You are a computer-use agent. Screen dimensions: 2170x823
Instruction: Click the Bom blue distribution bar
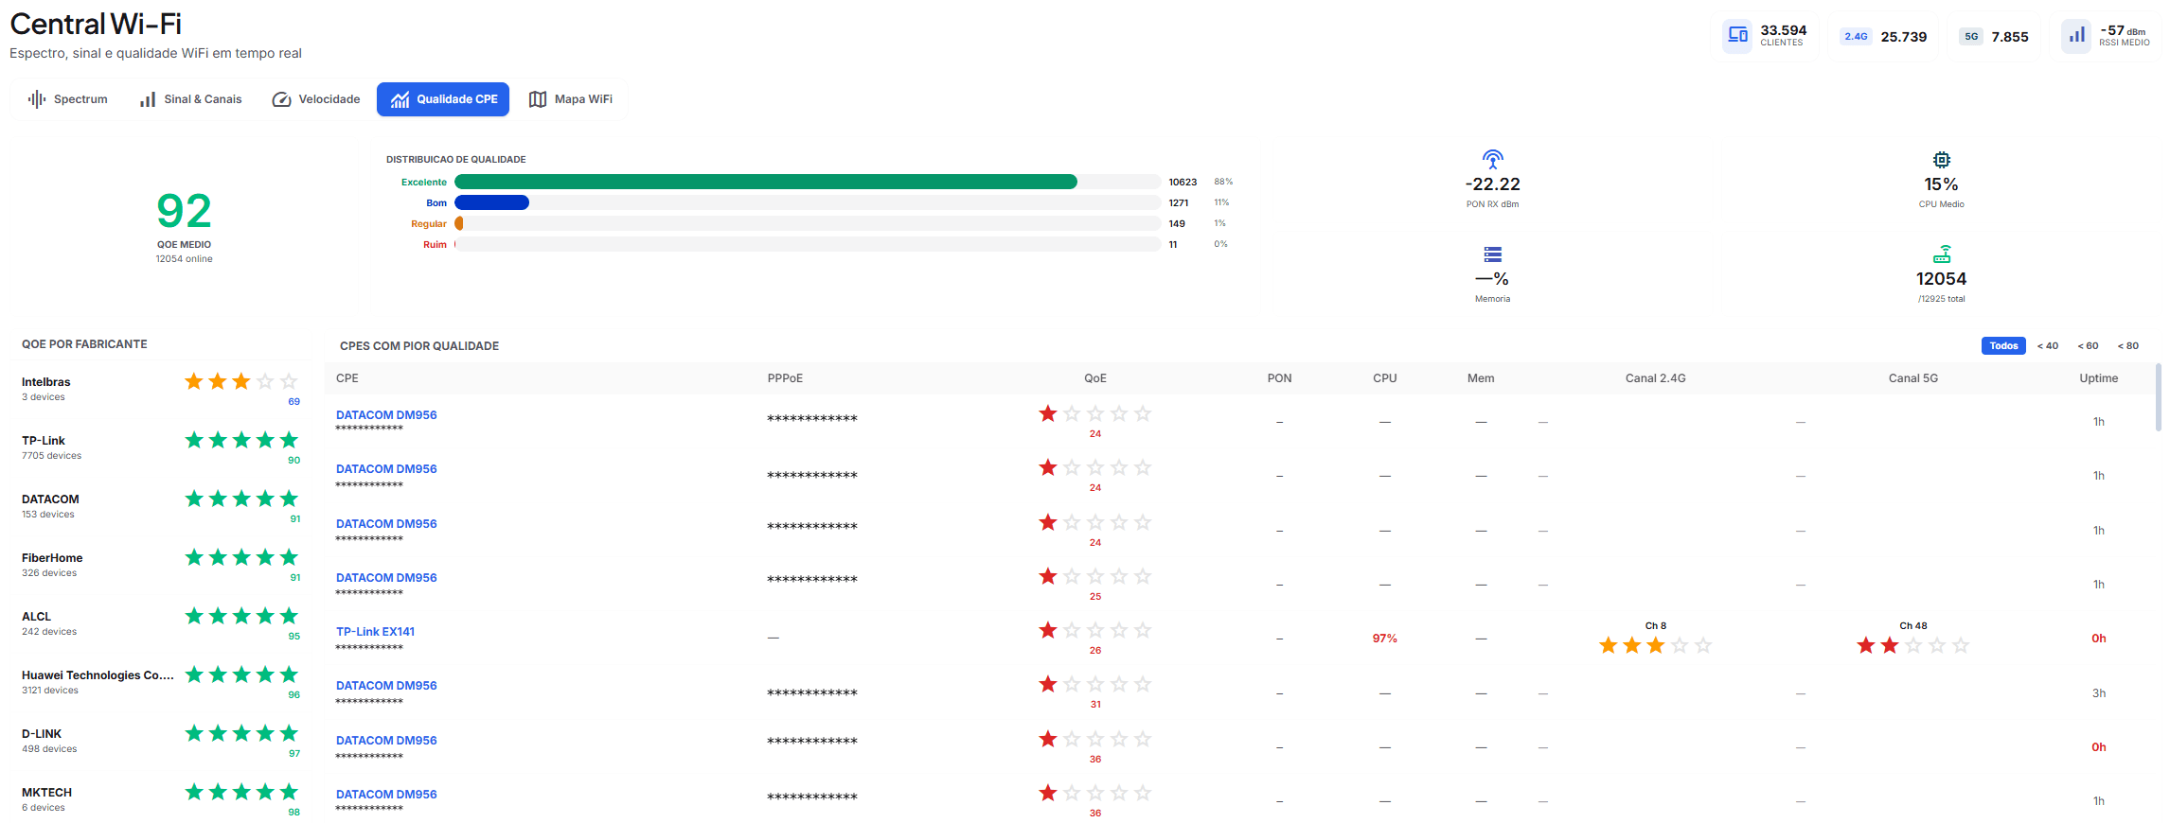click(x=491, y=202)
